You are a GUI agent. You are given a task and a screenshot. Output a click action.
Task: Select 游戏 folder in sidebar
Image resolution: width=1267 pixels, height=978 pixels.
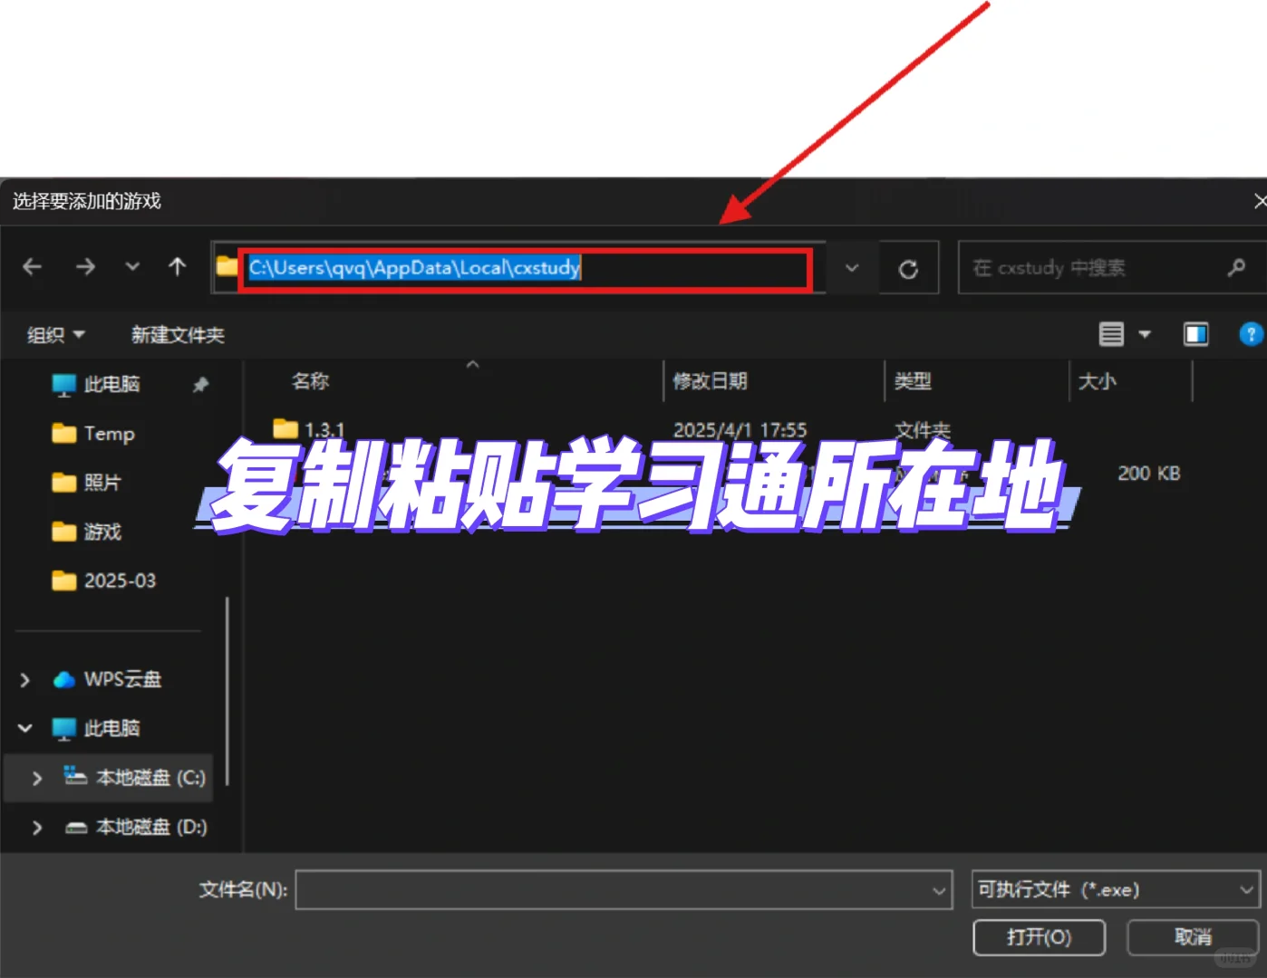102,532
